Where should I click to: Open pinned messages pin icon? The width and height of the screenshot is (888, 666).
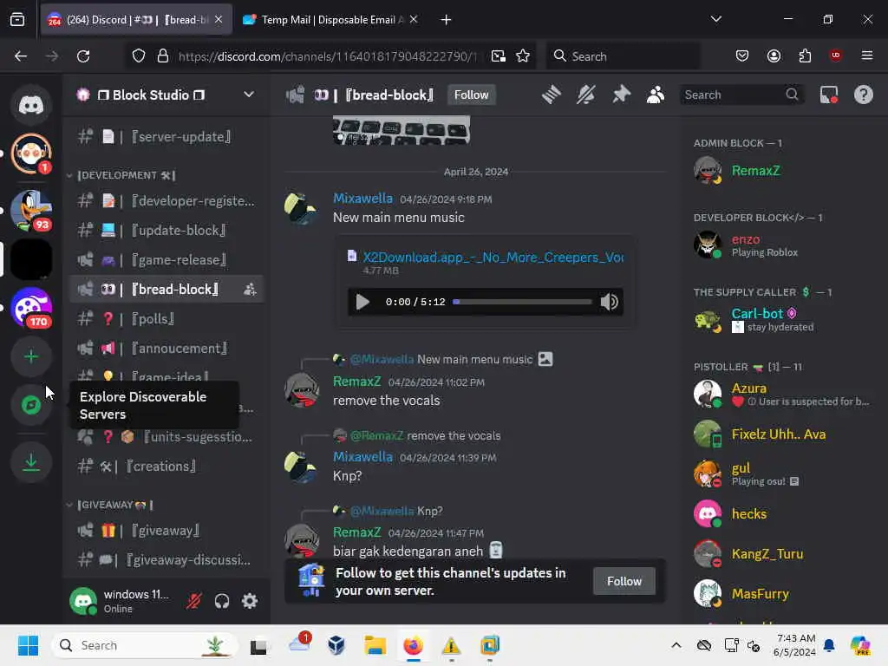coord(621,95)
